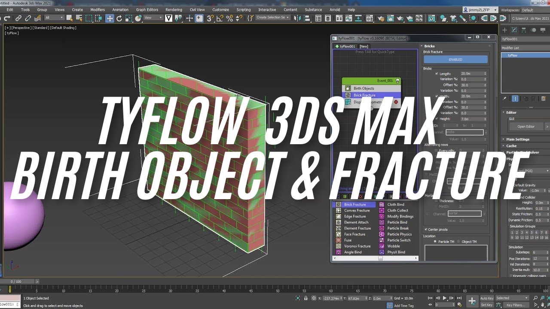Click the Align tool icon
Viewport: 550px width, 309px height.
pyautogui.click(x=307, y=18)
